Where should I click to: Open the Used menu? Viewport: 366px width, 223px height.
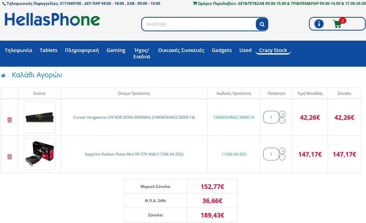tap(245, 50)
